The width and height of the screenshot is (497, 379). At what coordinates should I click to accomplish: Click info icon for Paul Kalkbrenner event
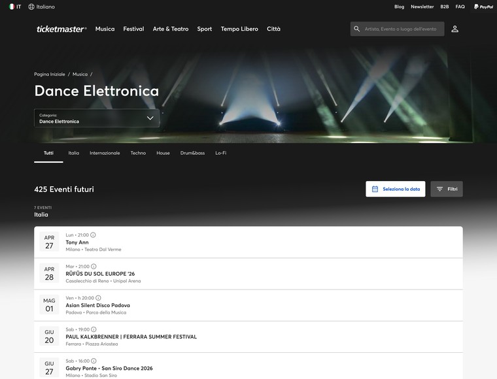(x=94, y=329)
